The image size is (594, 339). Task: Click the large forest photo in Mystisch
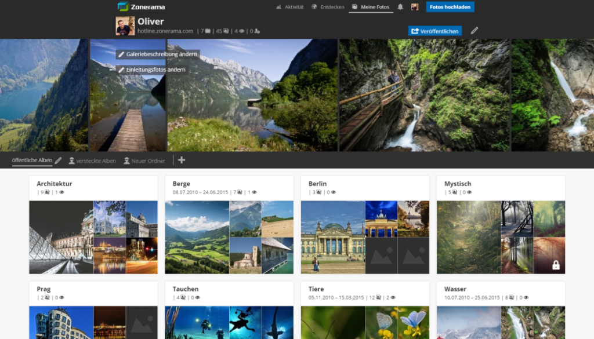pos(469,237)
